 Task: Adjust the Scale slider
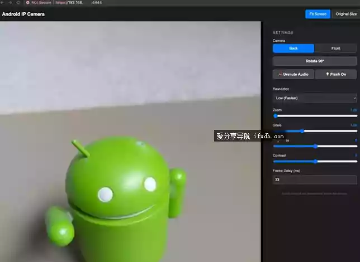(315, 131)
